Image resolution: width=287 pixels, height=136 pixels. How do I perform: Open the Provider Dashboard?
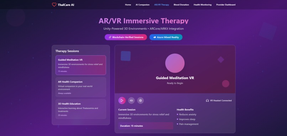226,5
